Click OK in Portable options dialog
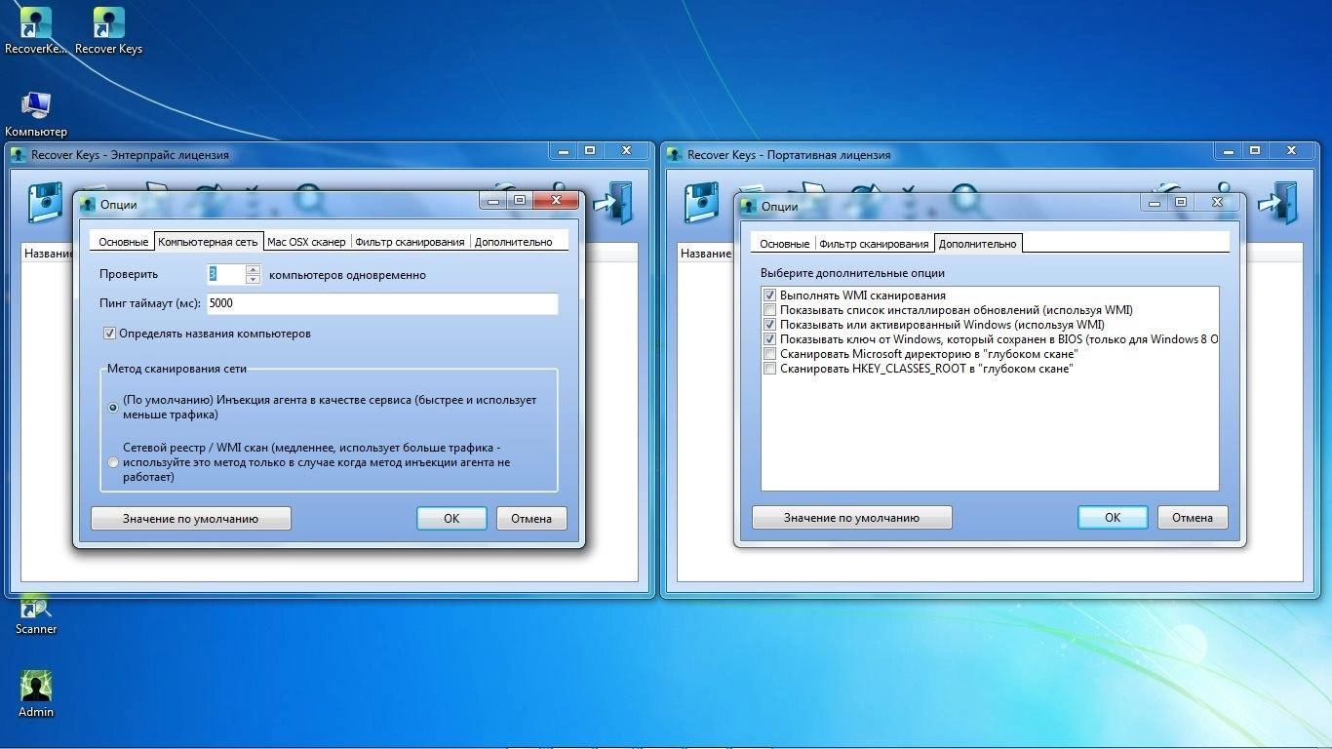The height and width of the screenshot is (749, 1332). click(x=1113, y=517)
